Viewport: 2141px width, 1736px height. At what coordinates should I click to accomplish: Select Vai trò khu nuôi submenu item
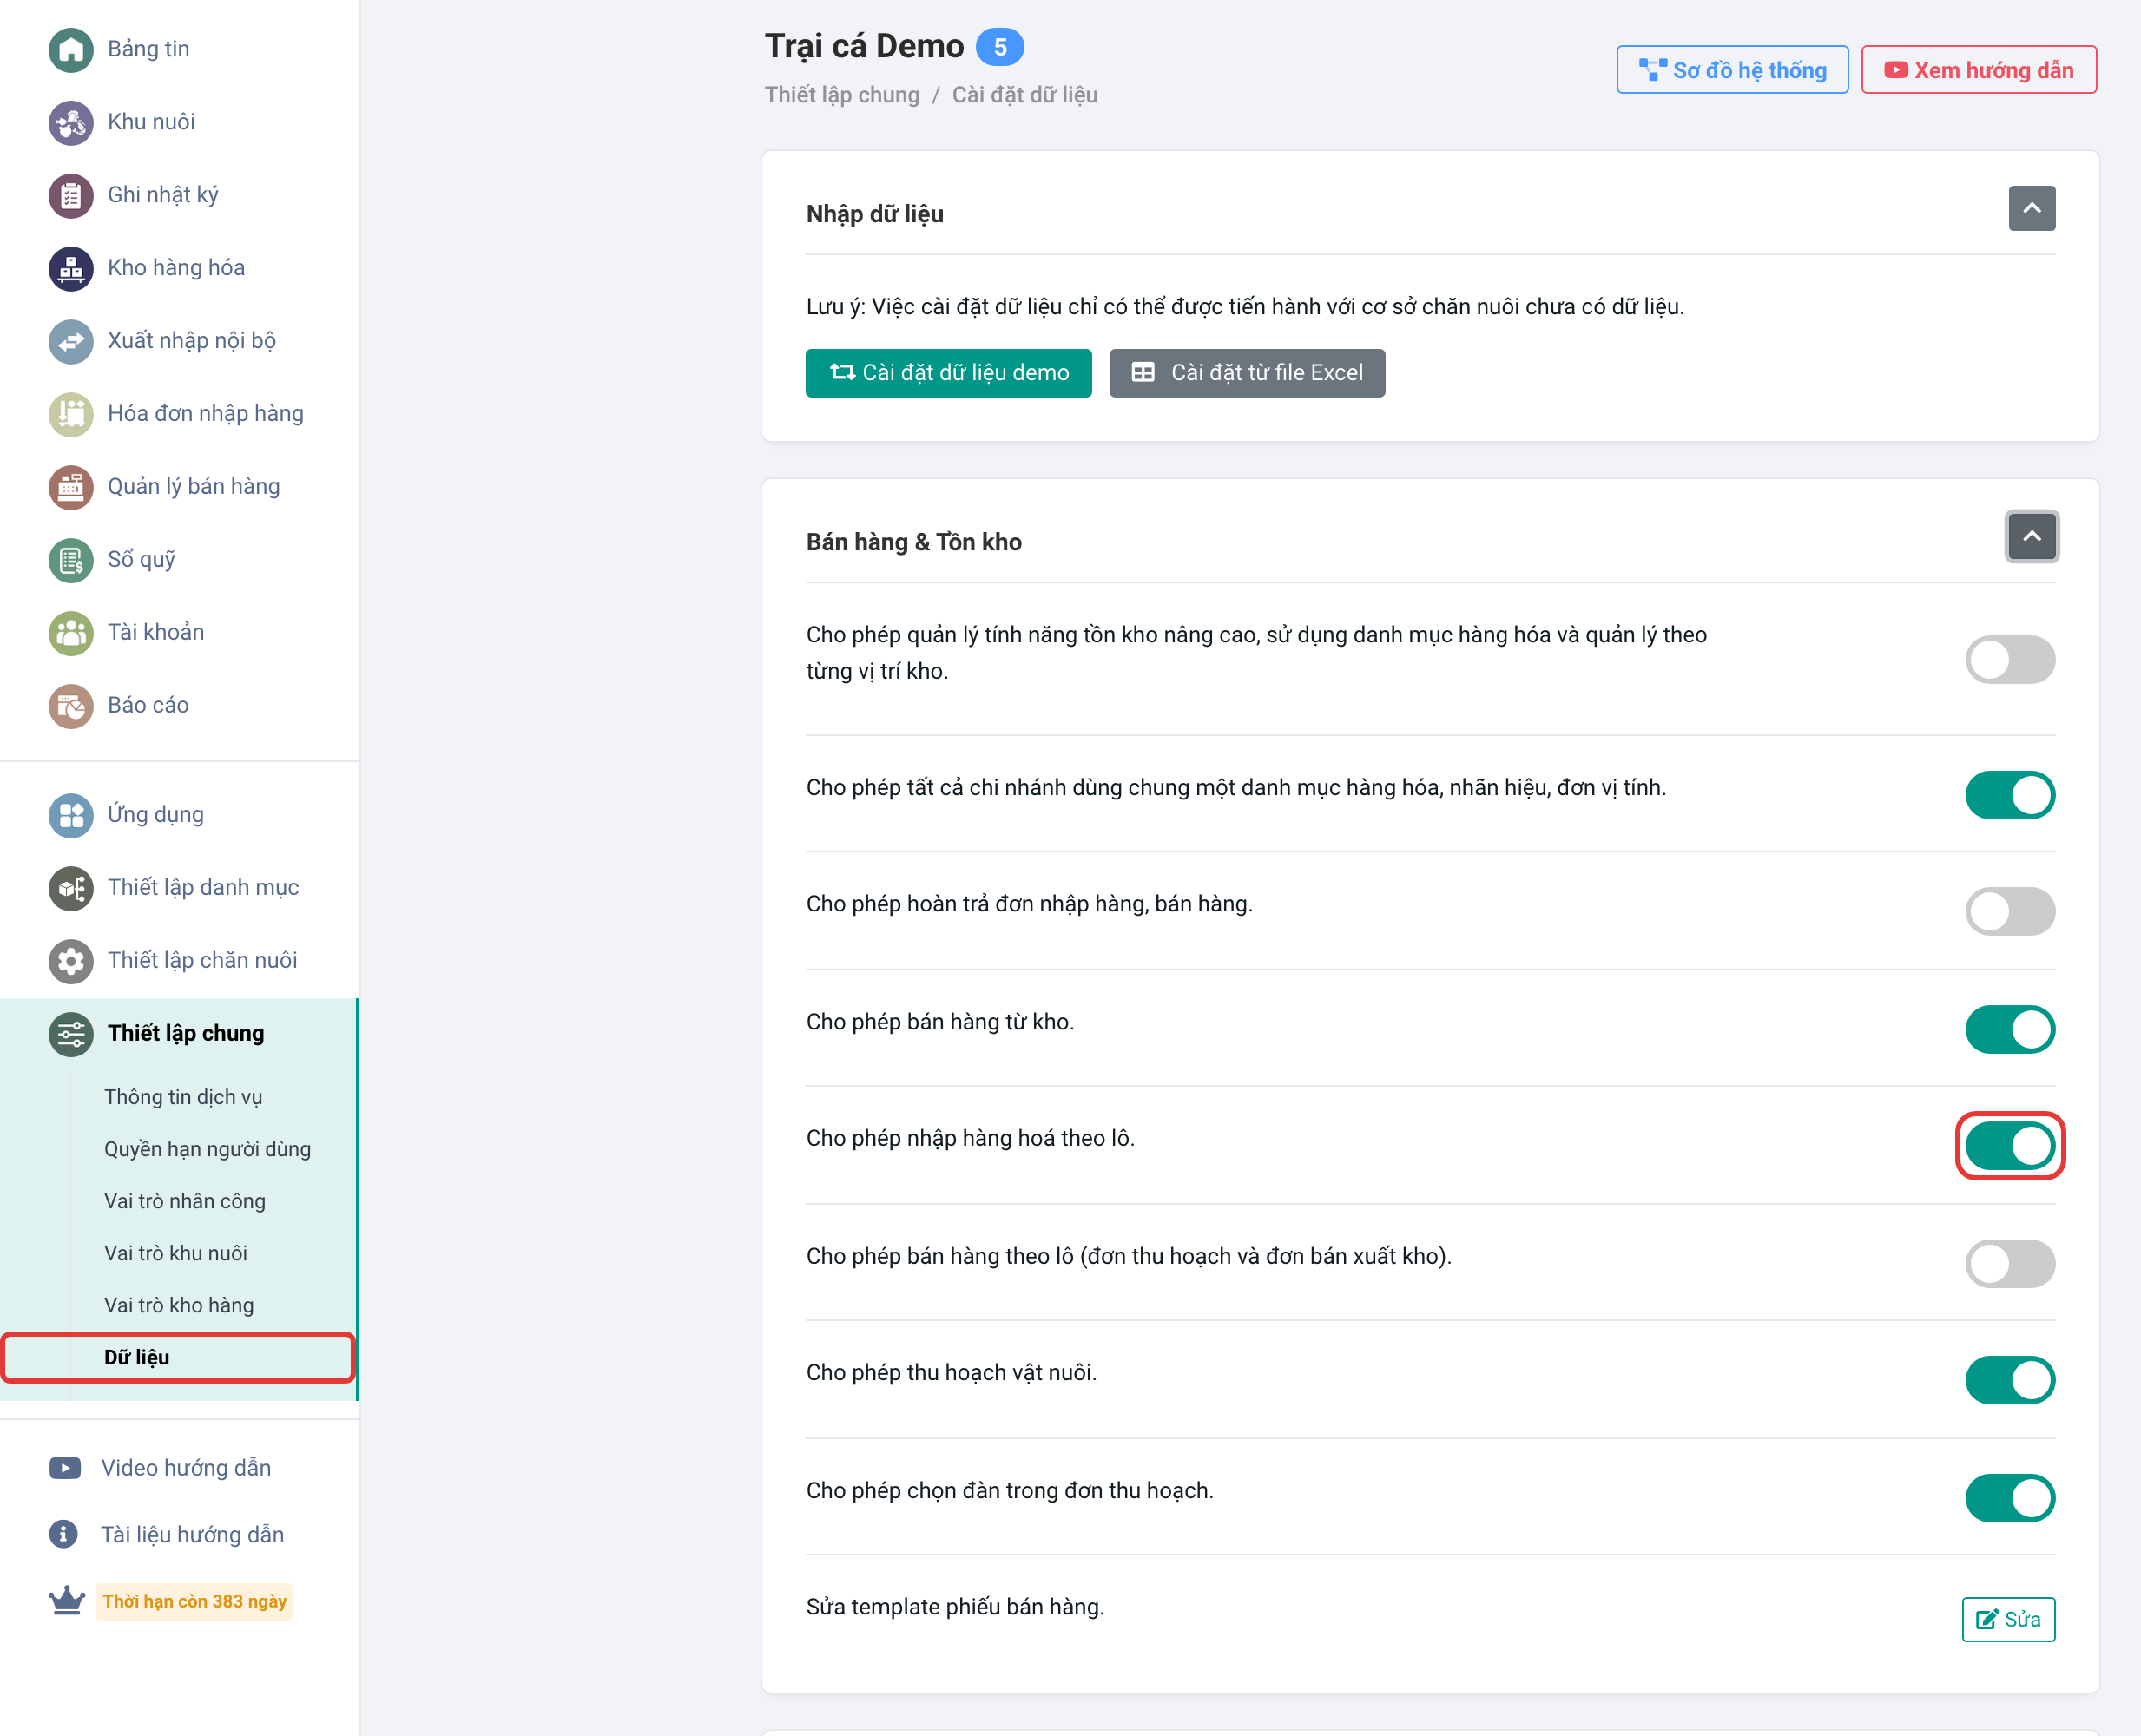click(175, 1253)
